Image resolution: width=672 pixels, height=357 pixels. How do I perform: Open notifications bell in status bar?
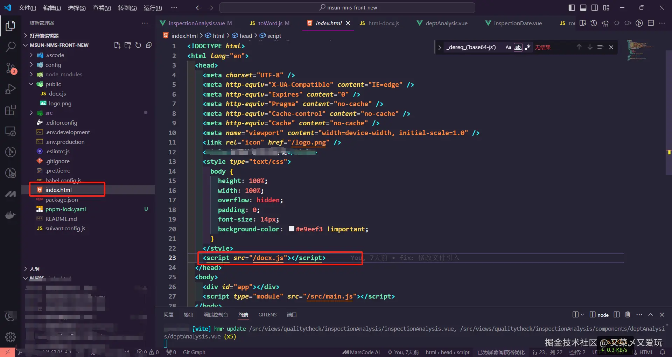pyautogui.click(x=663, y=352)
